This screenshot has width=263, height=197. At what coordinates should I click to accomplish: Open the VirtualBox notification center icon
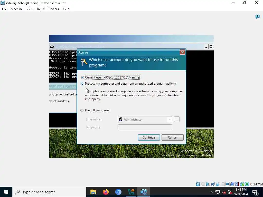(x=257, y=16)
